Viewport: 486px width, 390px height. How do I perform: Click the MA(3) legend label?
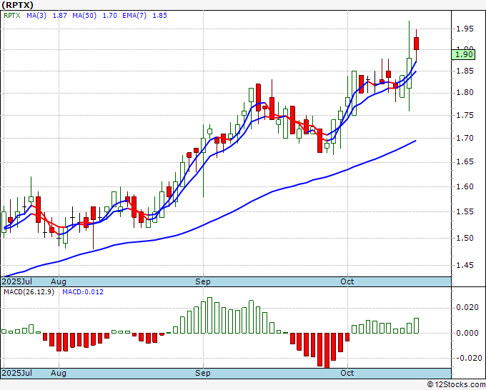(36, 16)
